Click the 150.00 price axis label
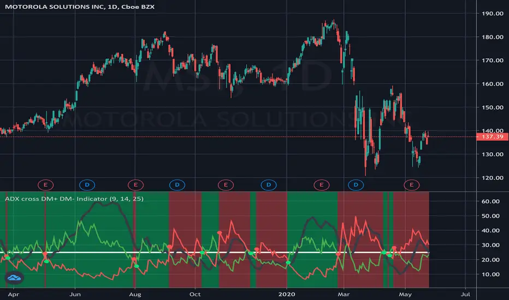Viewport: 509px width, 300px height. coord(493,107)
